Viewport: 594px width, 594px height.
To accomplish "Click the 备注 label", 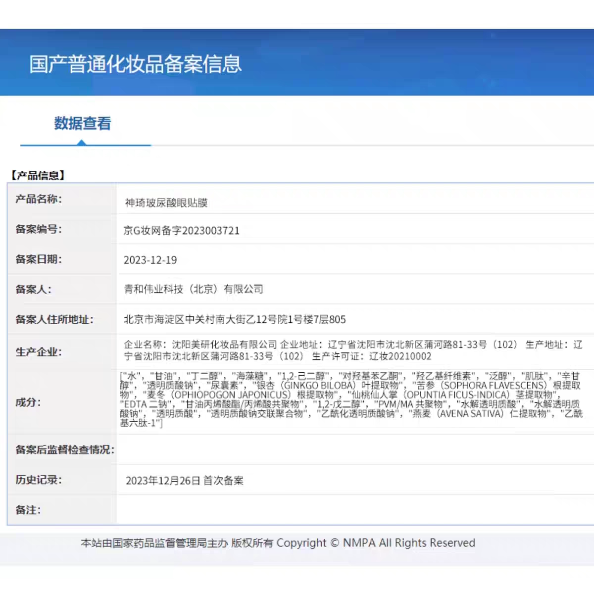I will [28, 510].
